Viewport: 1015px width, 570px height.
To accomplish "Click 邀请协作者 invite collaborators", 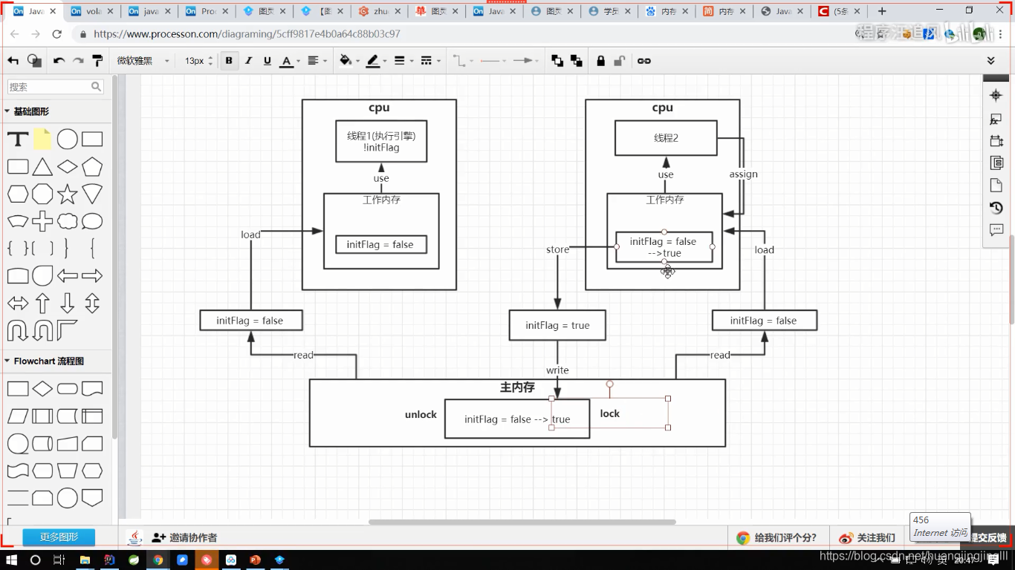I will tap(184, 537).
